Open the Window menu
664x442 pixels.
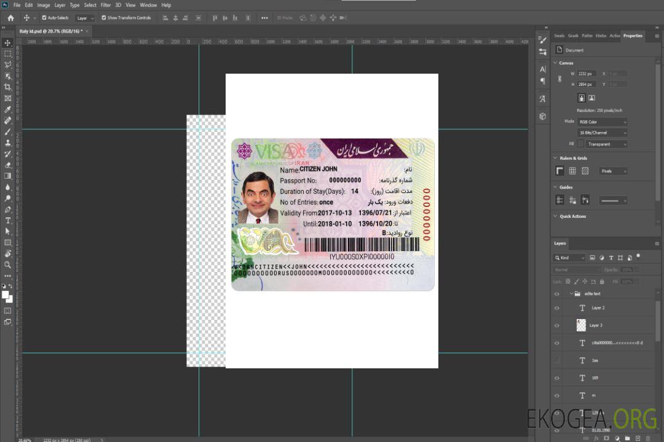tap(148, 5)
